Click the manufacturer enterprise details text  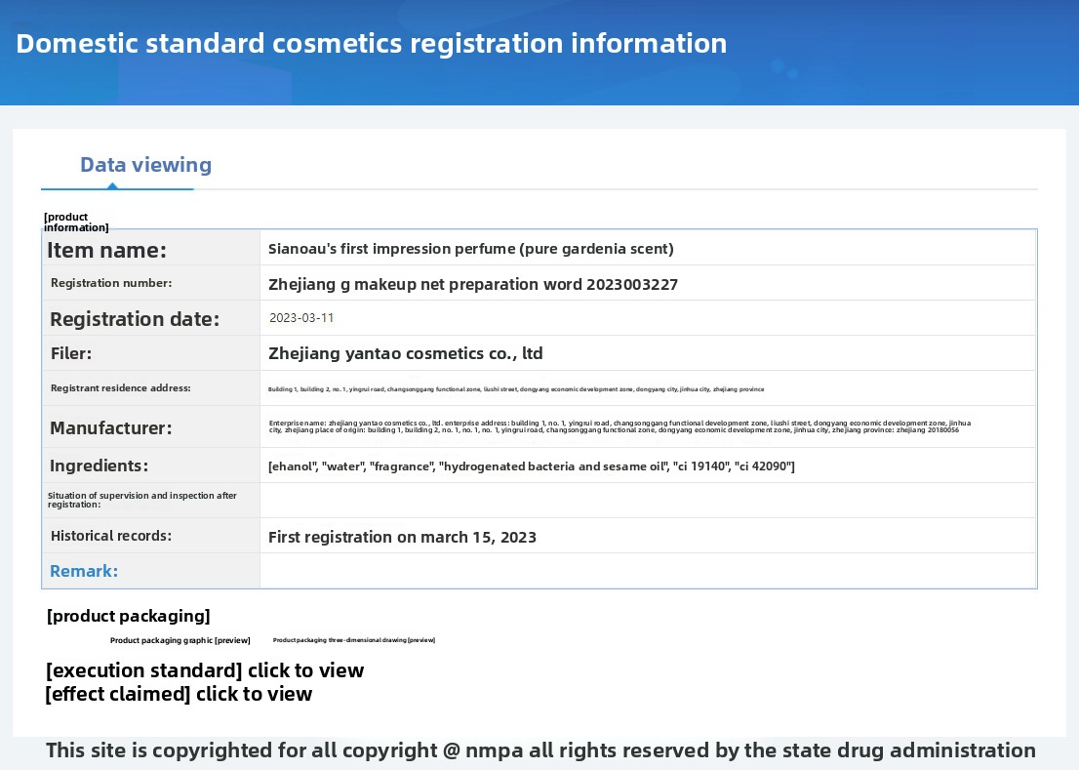click(619, 426)
